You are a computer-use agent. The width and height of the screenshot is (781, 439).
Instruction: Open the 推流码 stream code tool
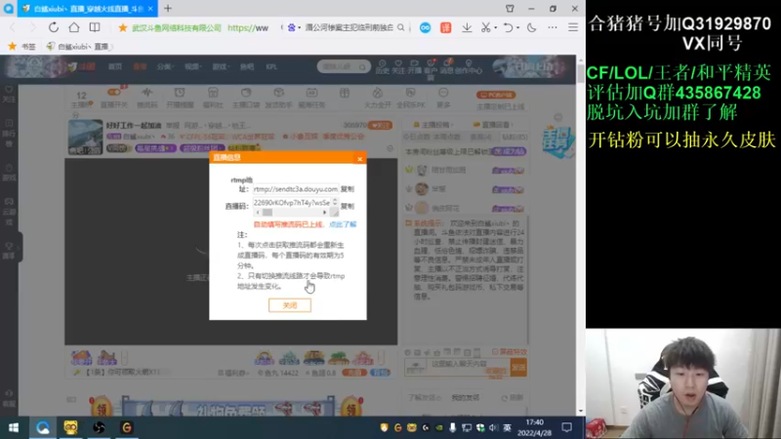pos(147,98)
